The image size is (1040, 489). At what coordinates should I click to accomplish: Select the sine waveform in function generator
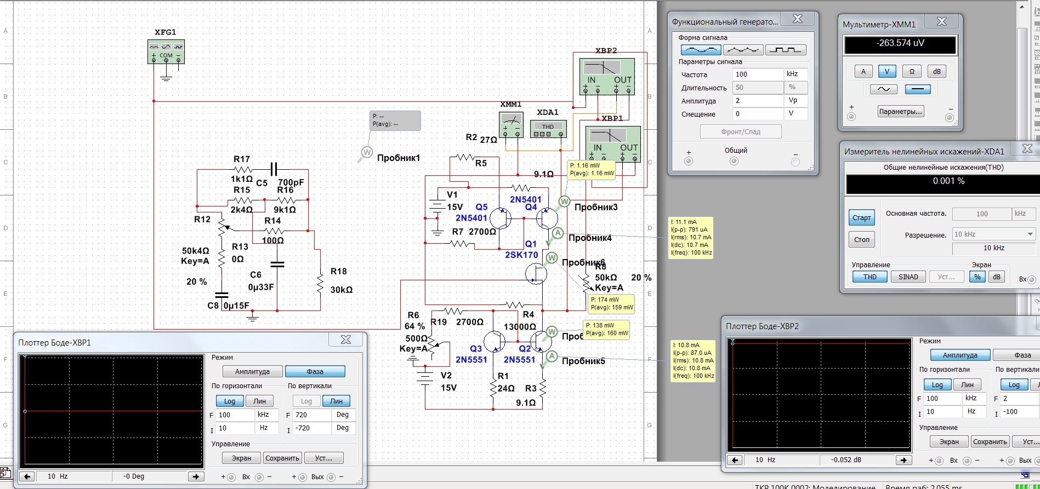coord(701,50)
